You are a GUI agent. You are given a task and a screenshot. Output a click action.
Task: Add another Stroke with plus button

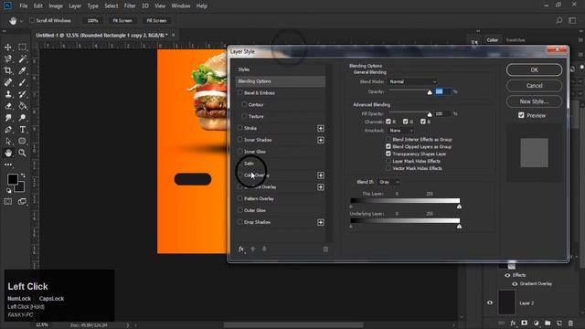pos(321,128)
